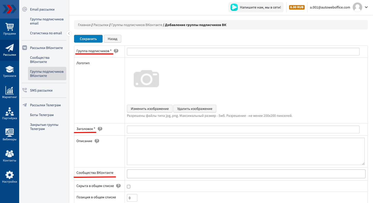Collapse the sidebar submenu with arrow
Viewport: 373px width, 203px height.
pyautogui.click(x=69, y=33)
